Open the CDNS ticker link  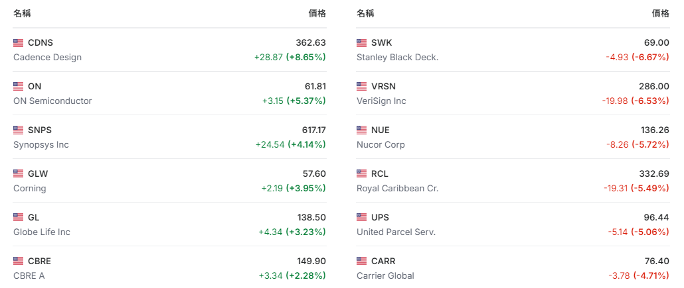[x=41, y=43]
